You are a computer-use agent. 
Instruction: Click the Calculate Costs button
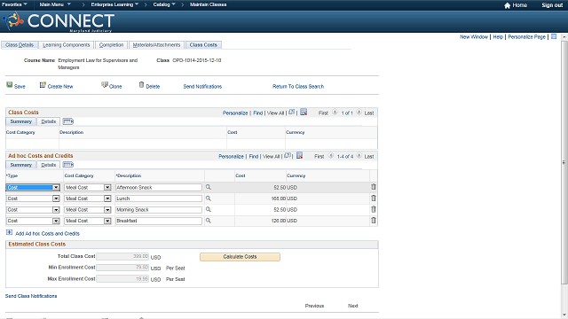240,257
